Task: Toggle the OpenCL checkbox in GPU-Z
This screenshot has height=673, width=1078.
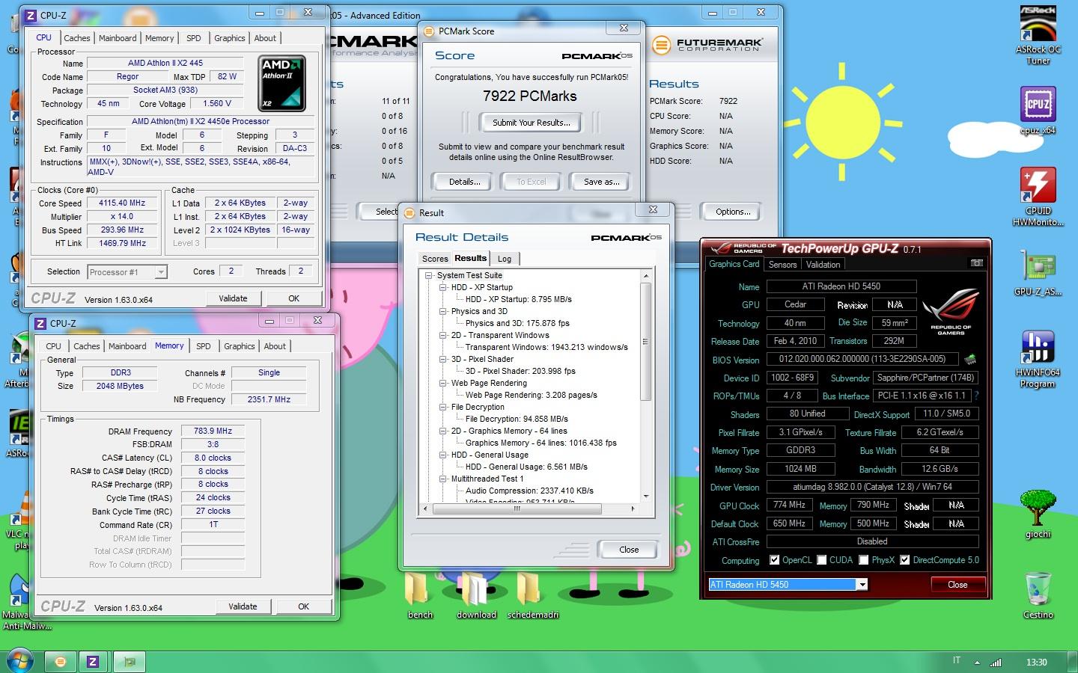Action: pyautogui.click(x=775, y=560)
